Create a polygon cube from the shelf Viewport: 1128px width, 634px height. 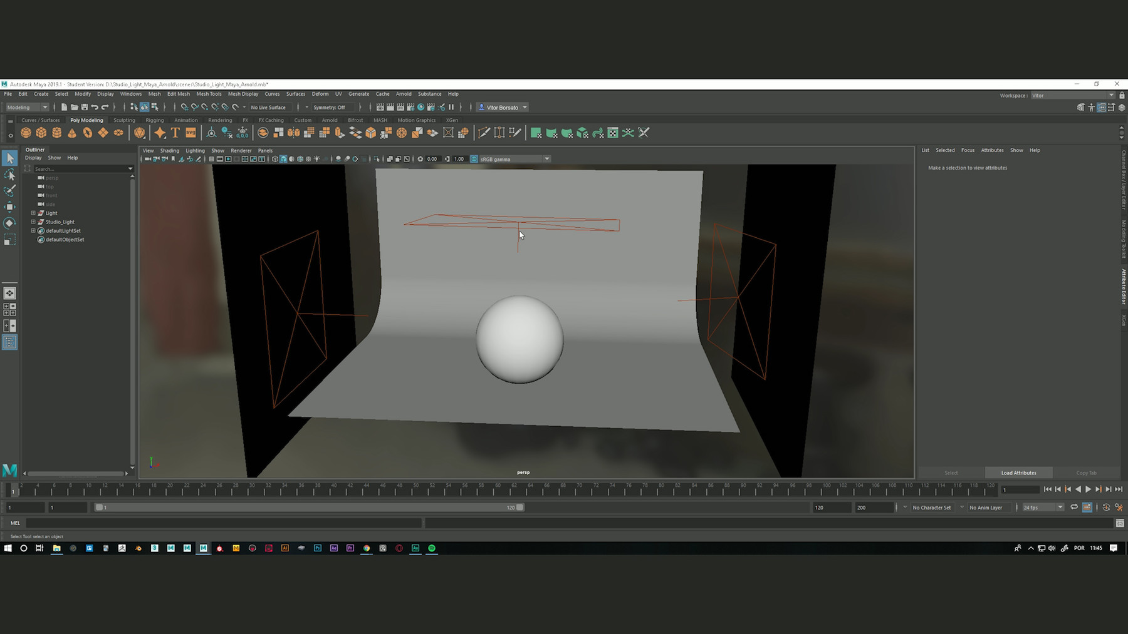pos(41,133)
